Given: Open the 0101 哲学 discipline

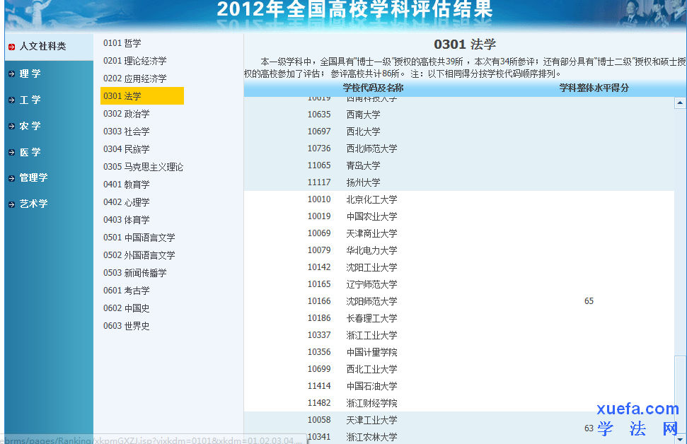Looking at the screenshot, I should 122,43.
